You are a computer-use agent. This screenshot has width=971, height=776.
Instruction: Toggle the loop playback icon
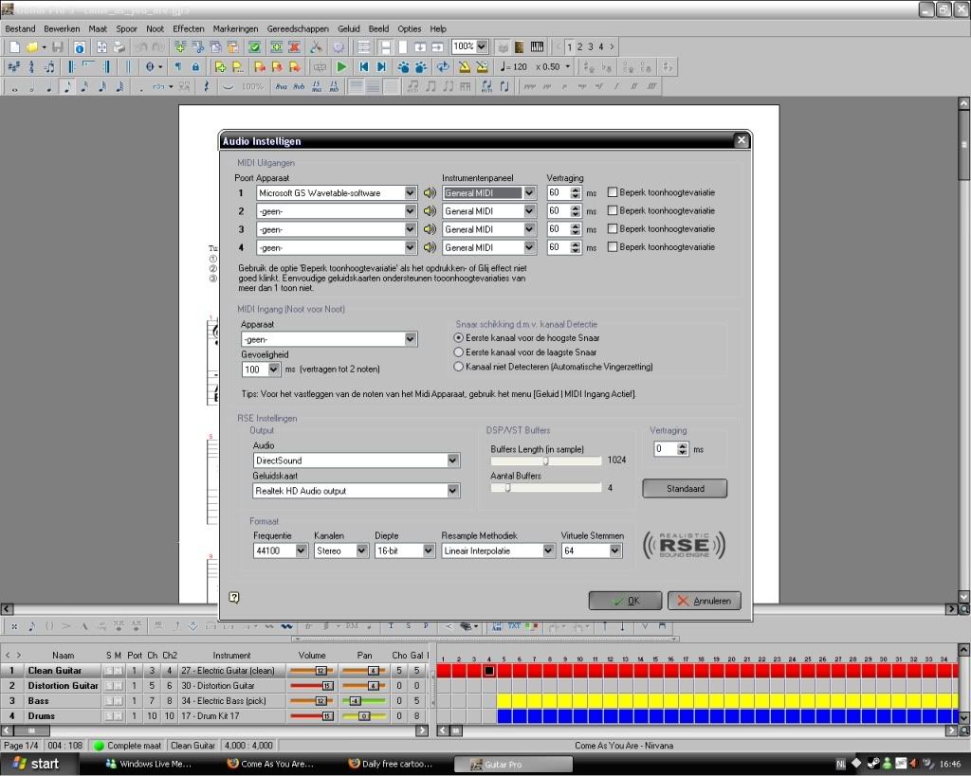tap(443, 67)
